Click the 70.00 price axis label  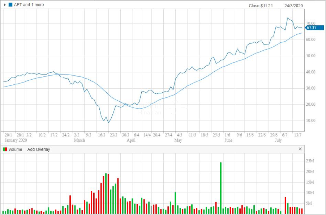311,24
